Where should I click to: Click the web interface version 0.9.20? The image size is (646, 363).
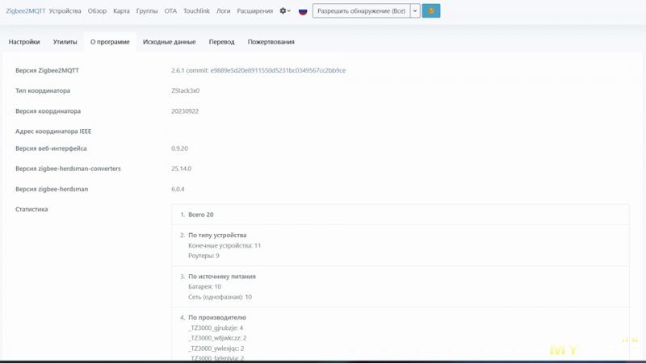pyautogui.click(x=179, y=148)
